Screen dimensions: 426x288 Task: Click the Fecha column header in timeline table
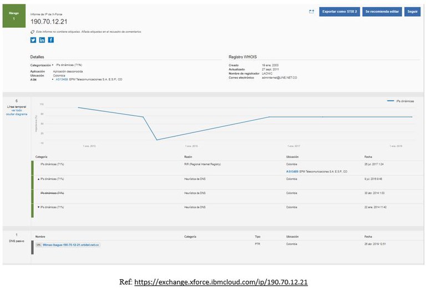[368, 157]
